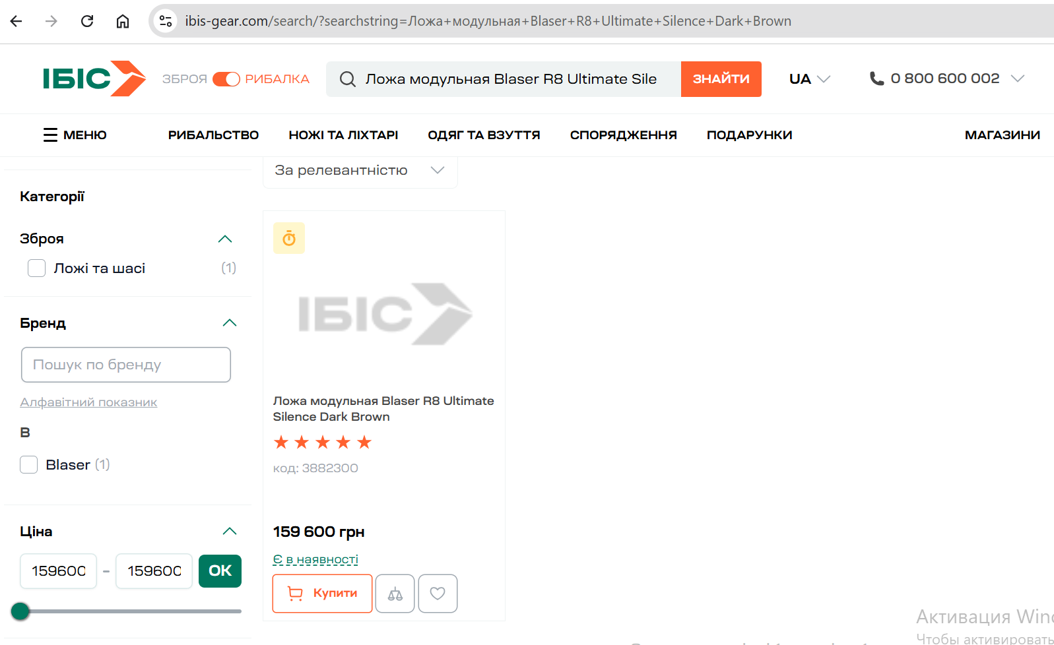This screenshot has height=645, width=1054.
Task: Open the hamburger МЕНЮ icon
Action: [x=50, y=135]
